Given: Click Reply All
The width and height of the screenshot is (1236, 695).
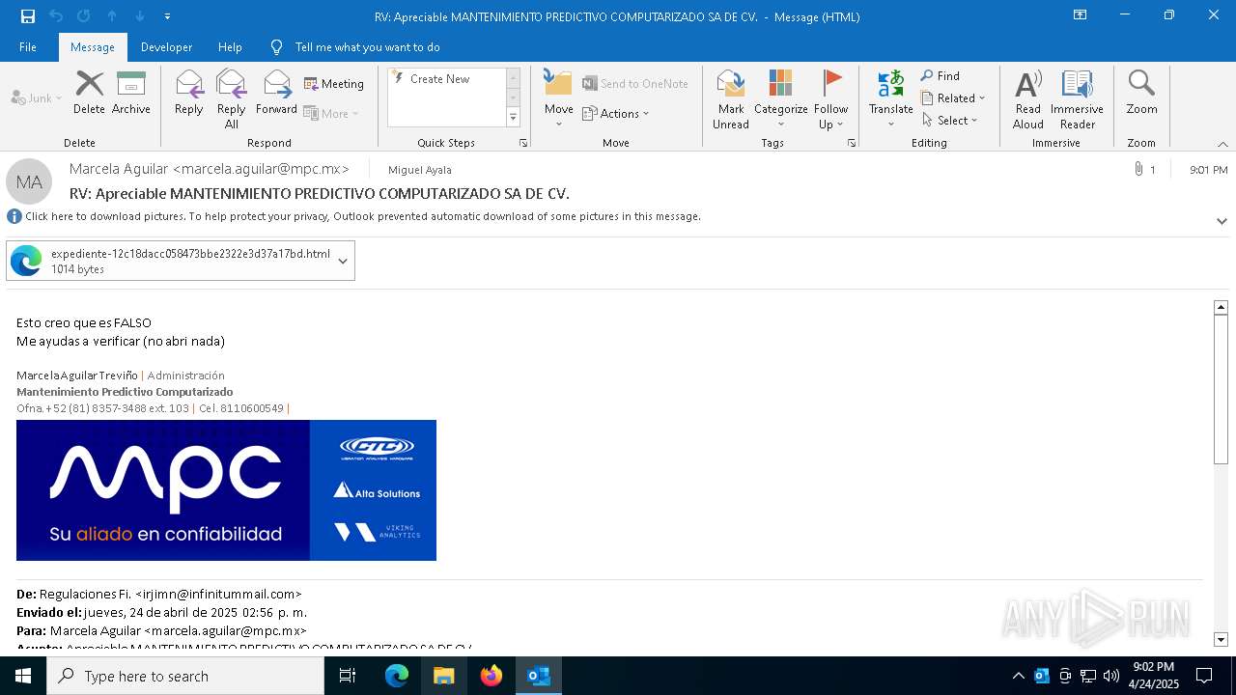Looking at the screenshot, I should pyautogui.click(x=232, y=99).
